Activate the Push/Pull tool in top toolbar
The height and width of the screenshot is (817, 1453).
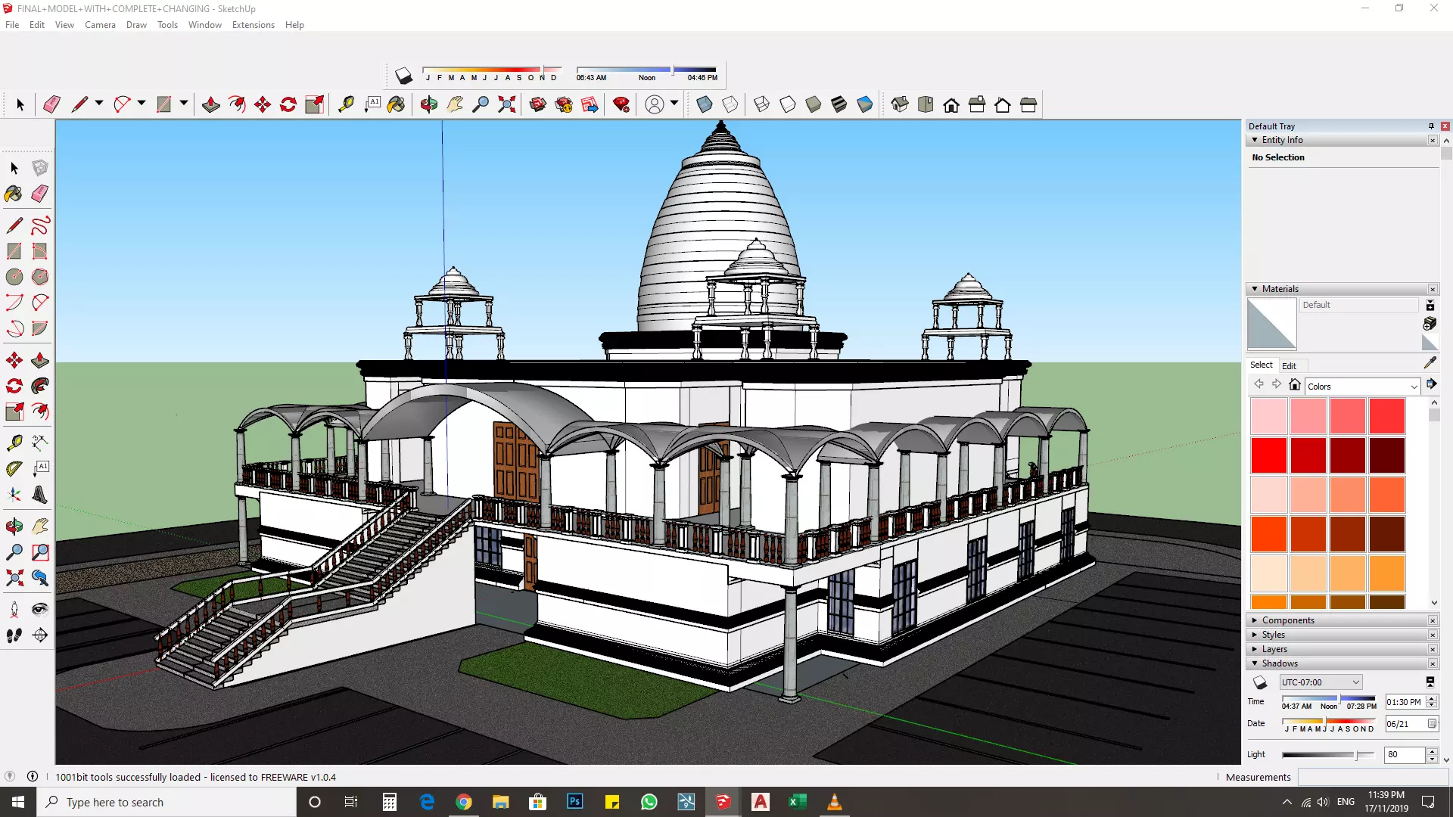pos(211,104)
